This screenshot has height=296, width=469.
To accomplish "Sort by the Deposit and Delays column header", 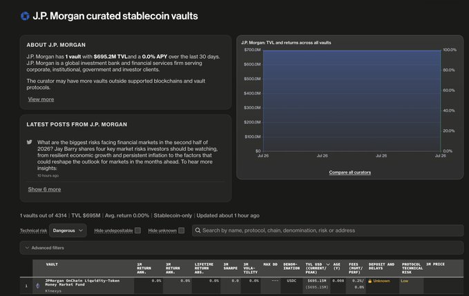I will click(381, 266).
